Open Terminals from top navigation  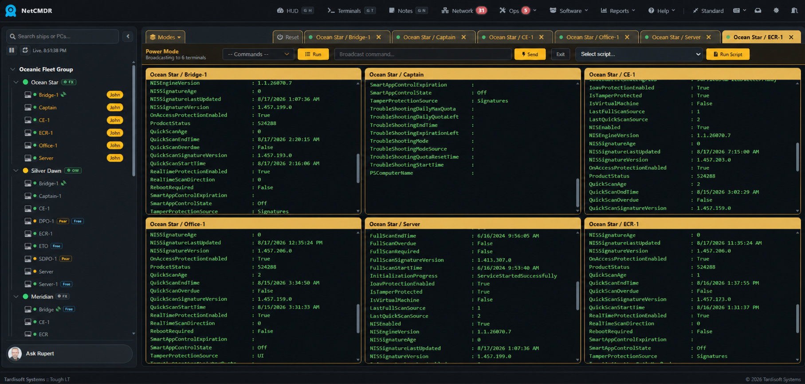coord(351,11)
